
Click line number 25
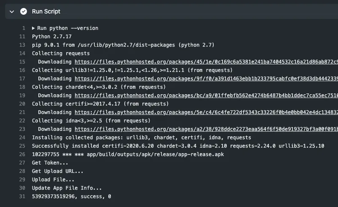point(22,146)
